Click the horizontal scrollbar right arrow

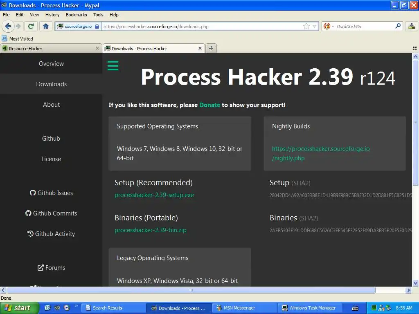click(408, 290)
